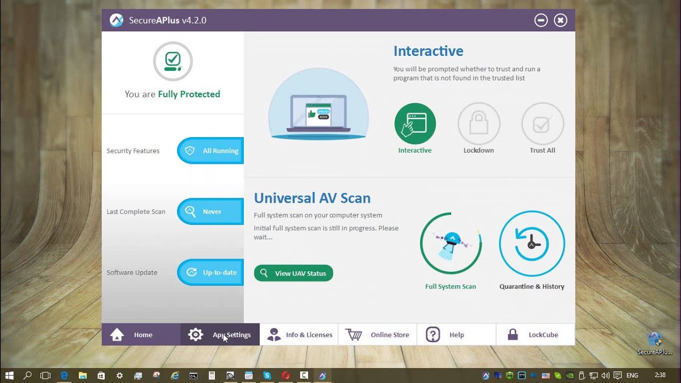
Task: Open the Windows Store taskbar icon
Action: point(101,375)
